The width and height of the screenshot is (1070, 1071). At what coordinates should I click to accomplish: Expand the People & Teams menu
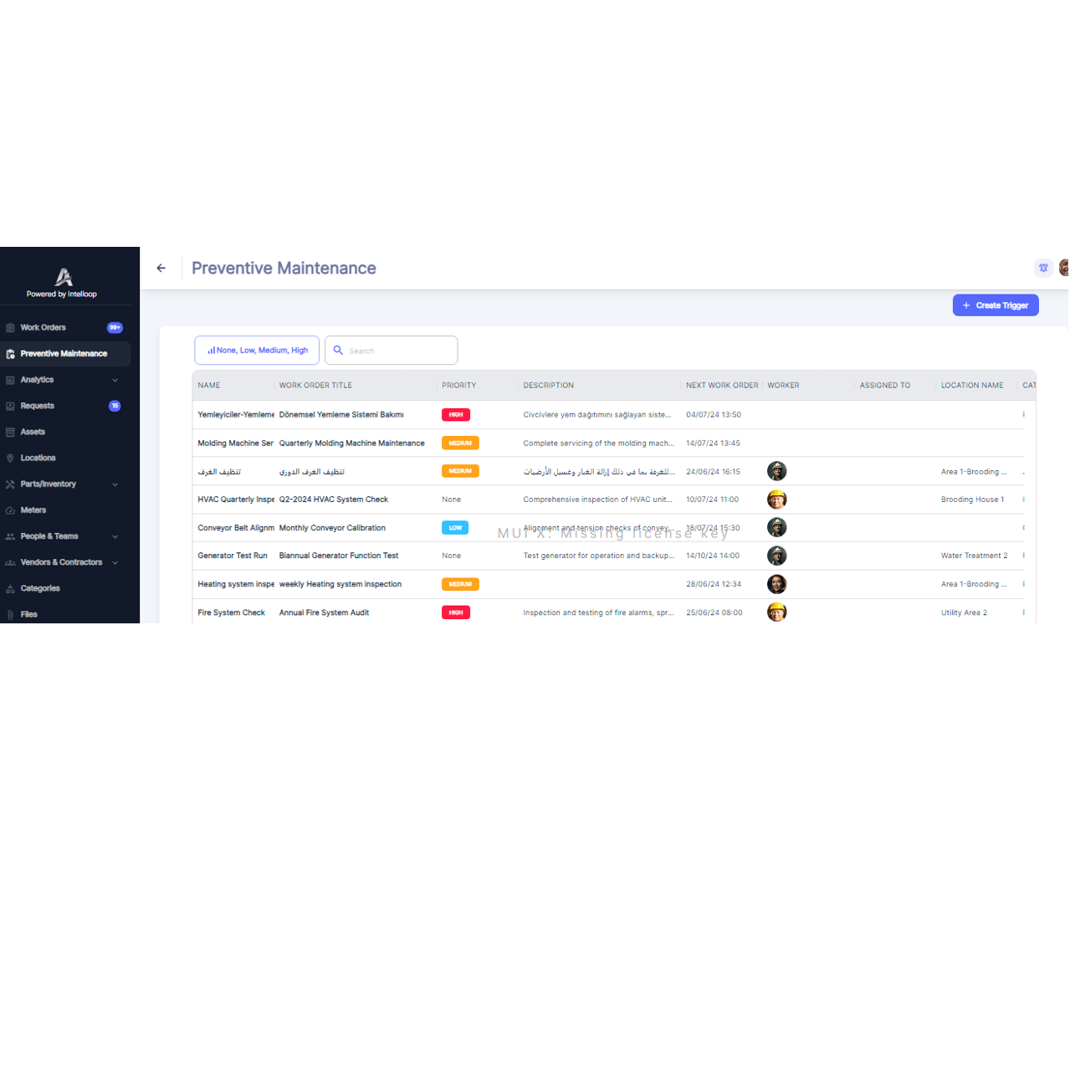[115, 536]
